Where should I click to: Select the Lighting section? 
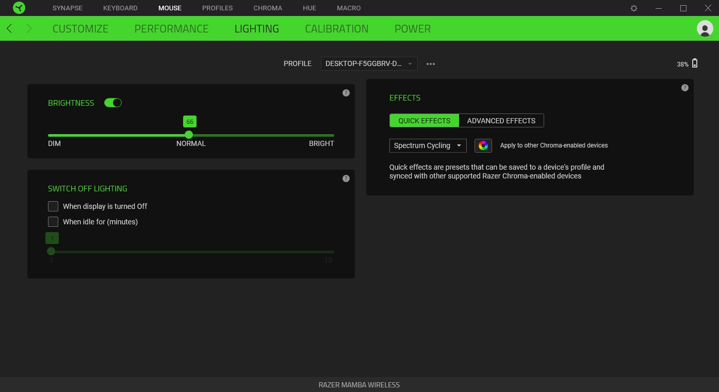(257, 29)
